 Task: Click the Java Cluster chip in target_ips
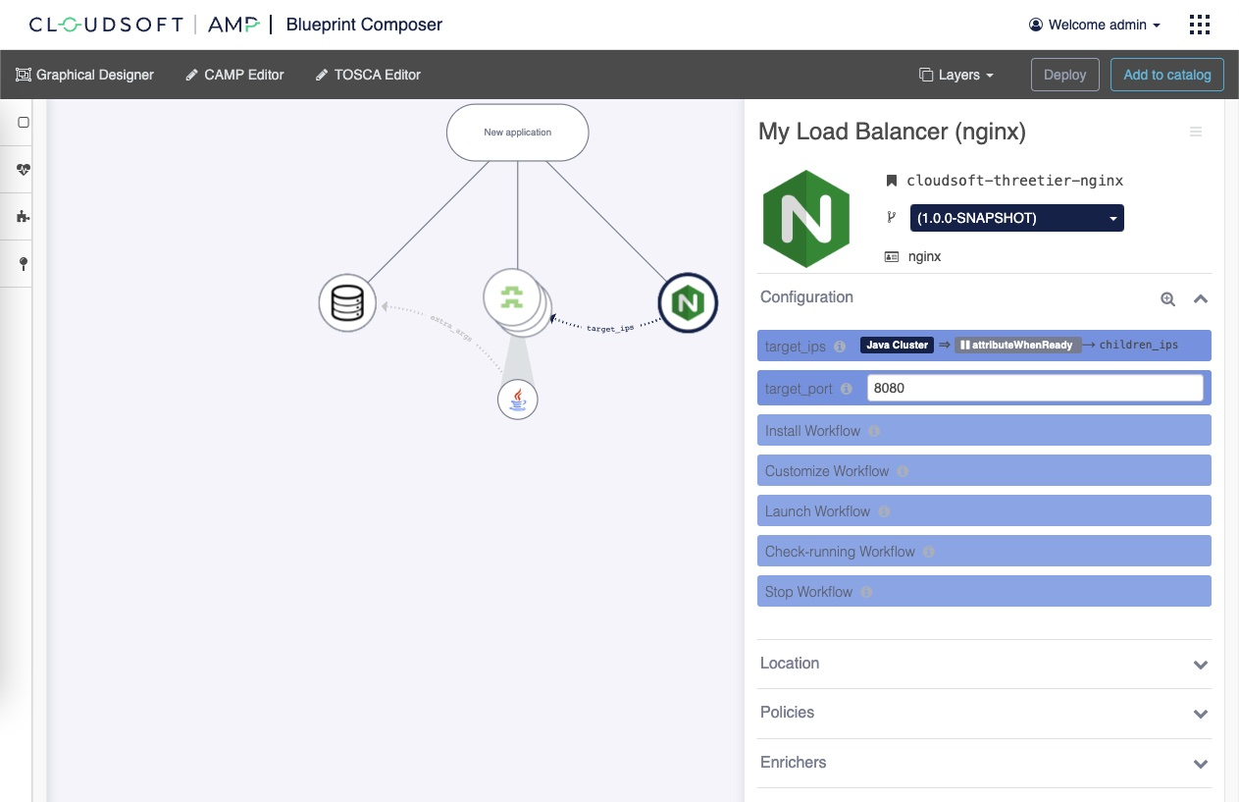(897, 346)
